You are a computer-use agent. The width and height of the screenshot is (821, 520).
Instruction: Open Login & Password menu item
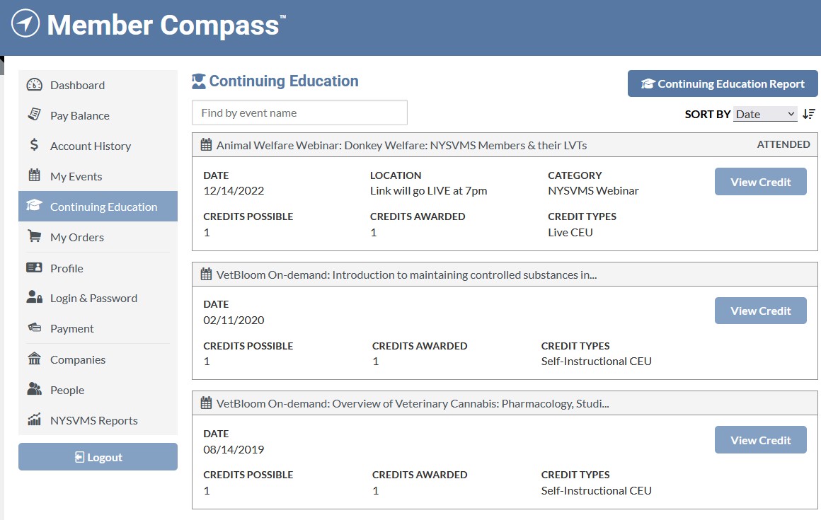(x=93, y=298)
